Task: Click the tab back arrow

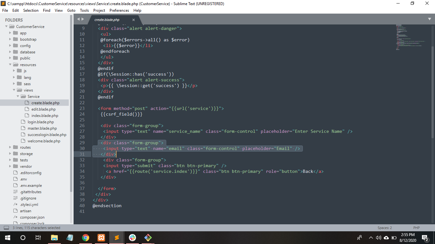Action: (78, 19)
